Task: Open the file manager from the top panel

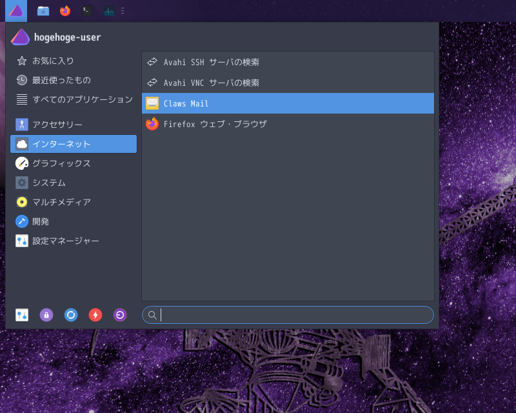Action: pos(43,11)
